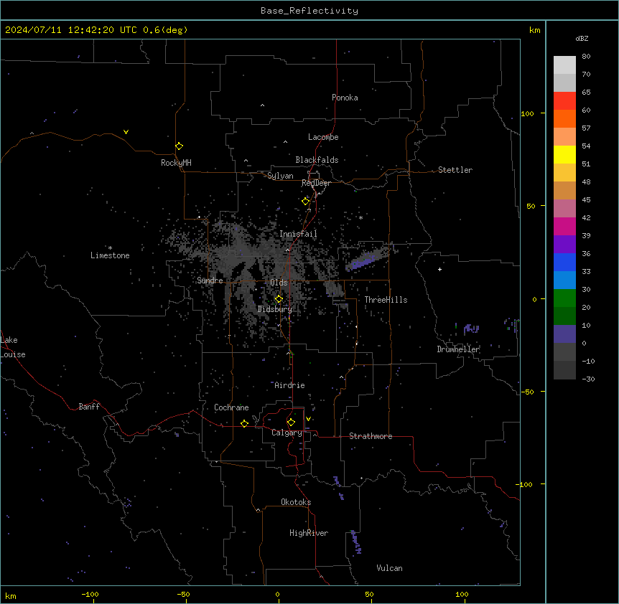This screenshot has width=619, height=604.
Task: Click the Airdrie label
Action: (289, 385)
